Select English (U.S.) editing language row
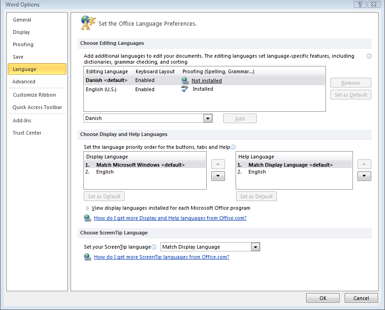The width and height of the screenshot is (385, 310). coord(101,89)
